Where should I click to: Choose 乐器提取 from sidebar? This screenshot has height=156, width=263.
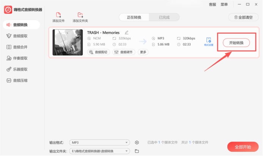[x=17, y=69]
